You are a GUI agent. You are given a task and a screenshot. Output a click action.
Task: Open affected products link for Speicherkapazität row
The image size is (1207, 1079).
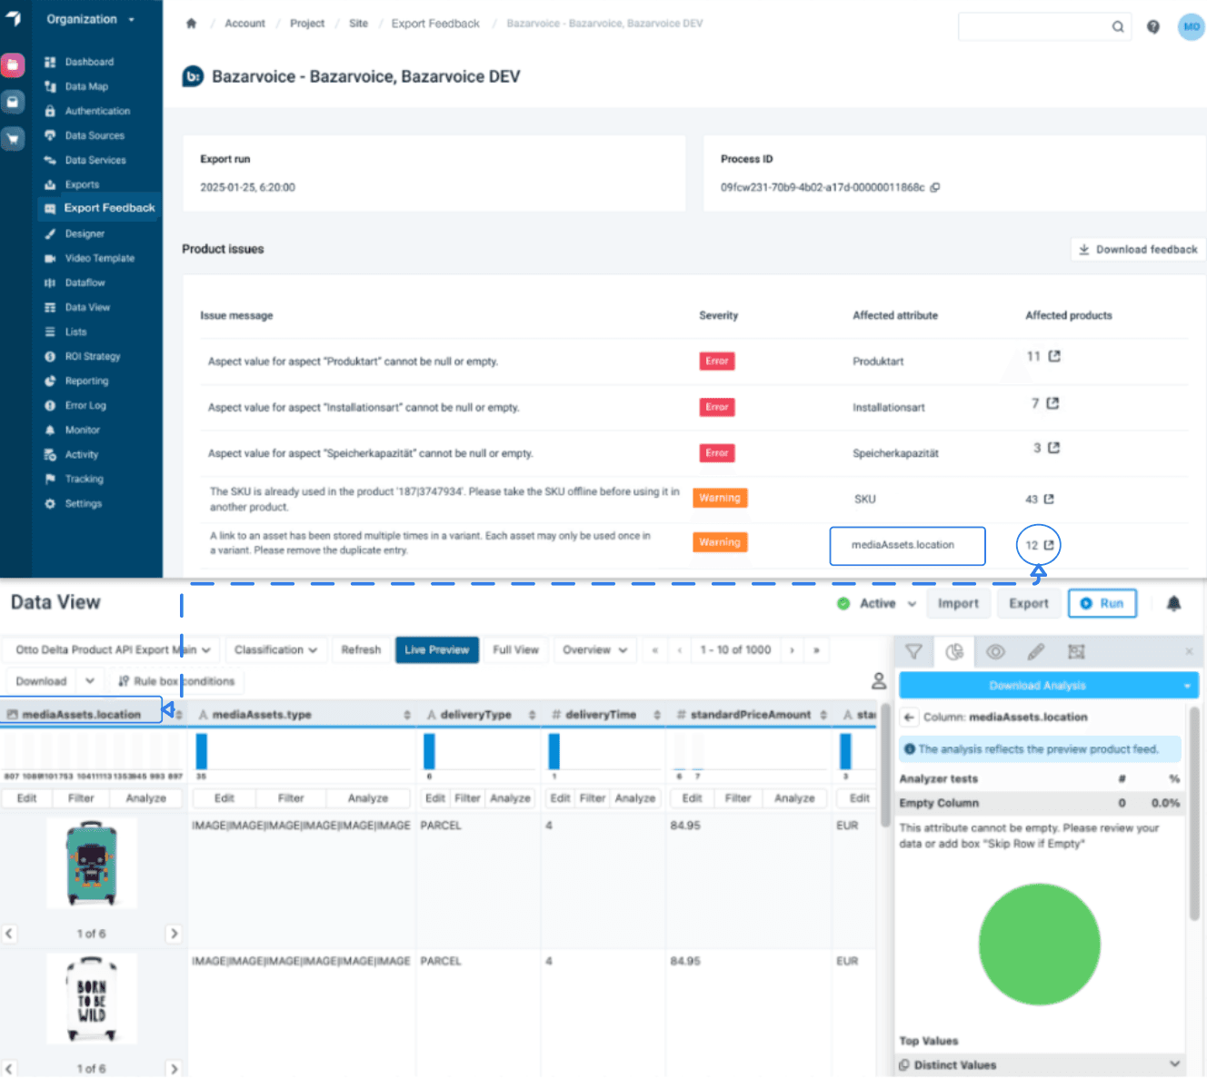[1053, 448]
